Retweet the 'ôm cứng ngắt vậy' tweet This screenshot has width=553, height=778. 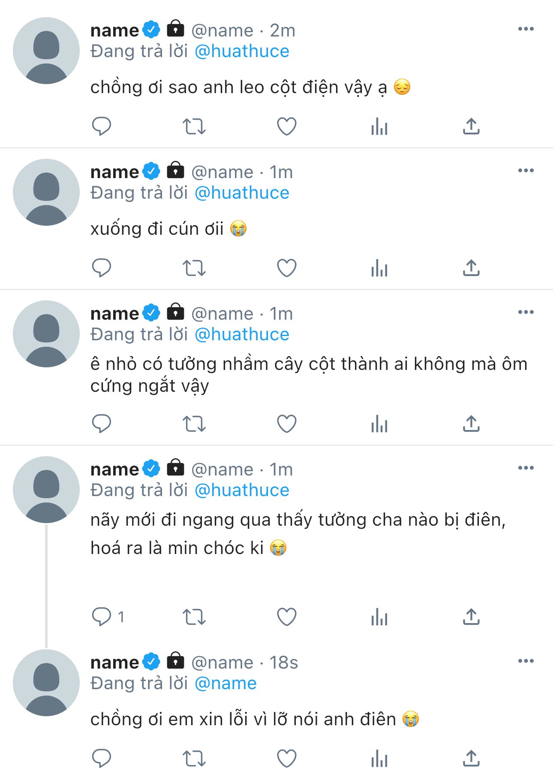pos(194,424)
